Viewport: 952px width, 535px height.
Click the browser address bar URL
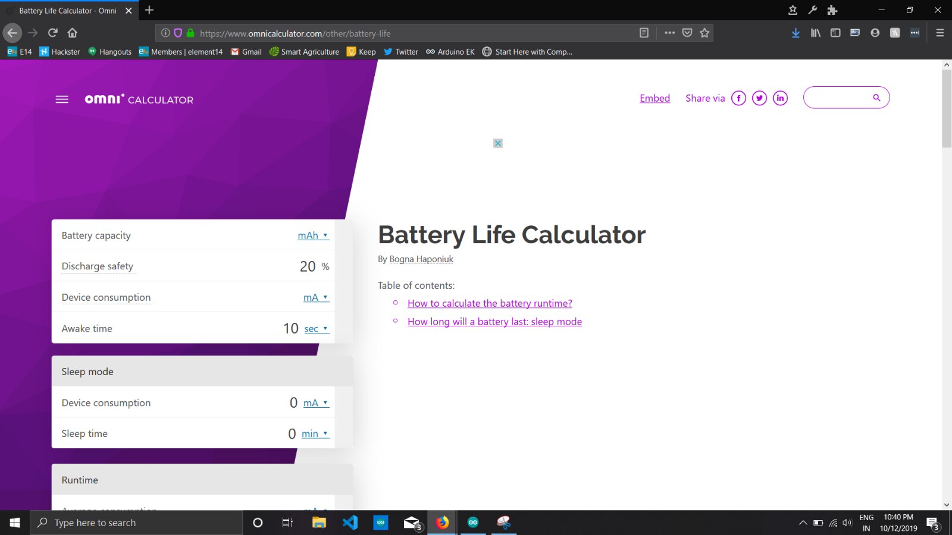tap(295, 34)
